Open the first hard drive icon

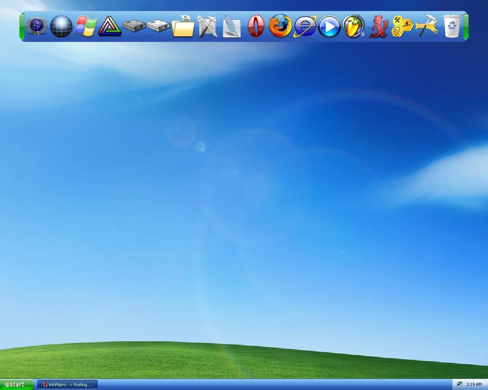134,26
